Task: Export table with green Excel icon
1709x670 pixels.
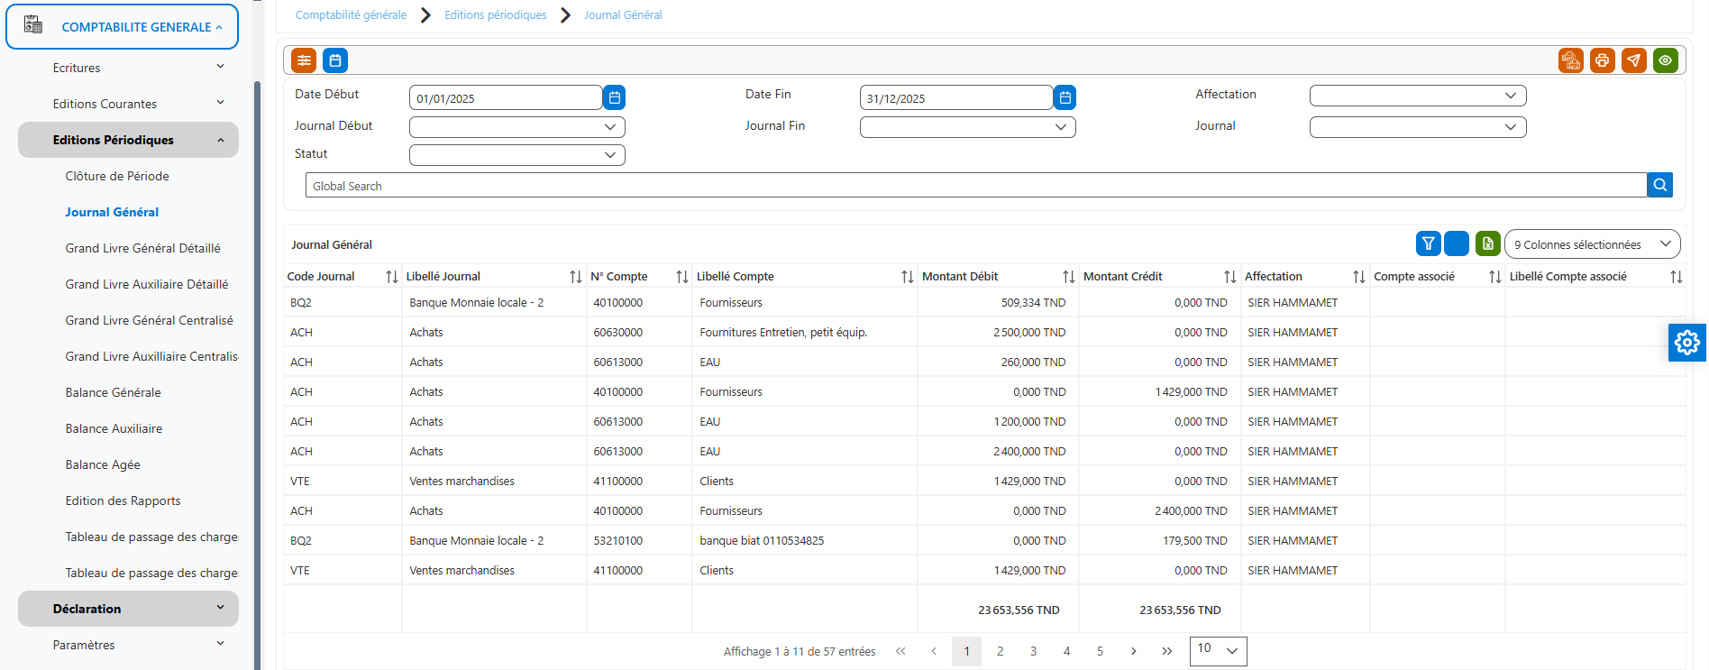Action: point(1488,243)
